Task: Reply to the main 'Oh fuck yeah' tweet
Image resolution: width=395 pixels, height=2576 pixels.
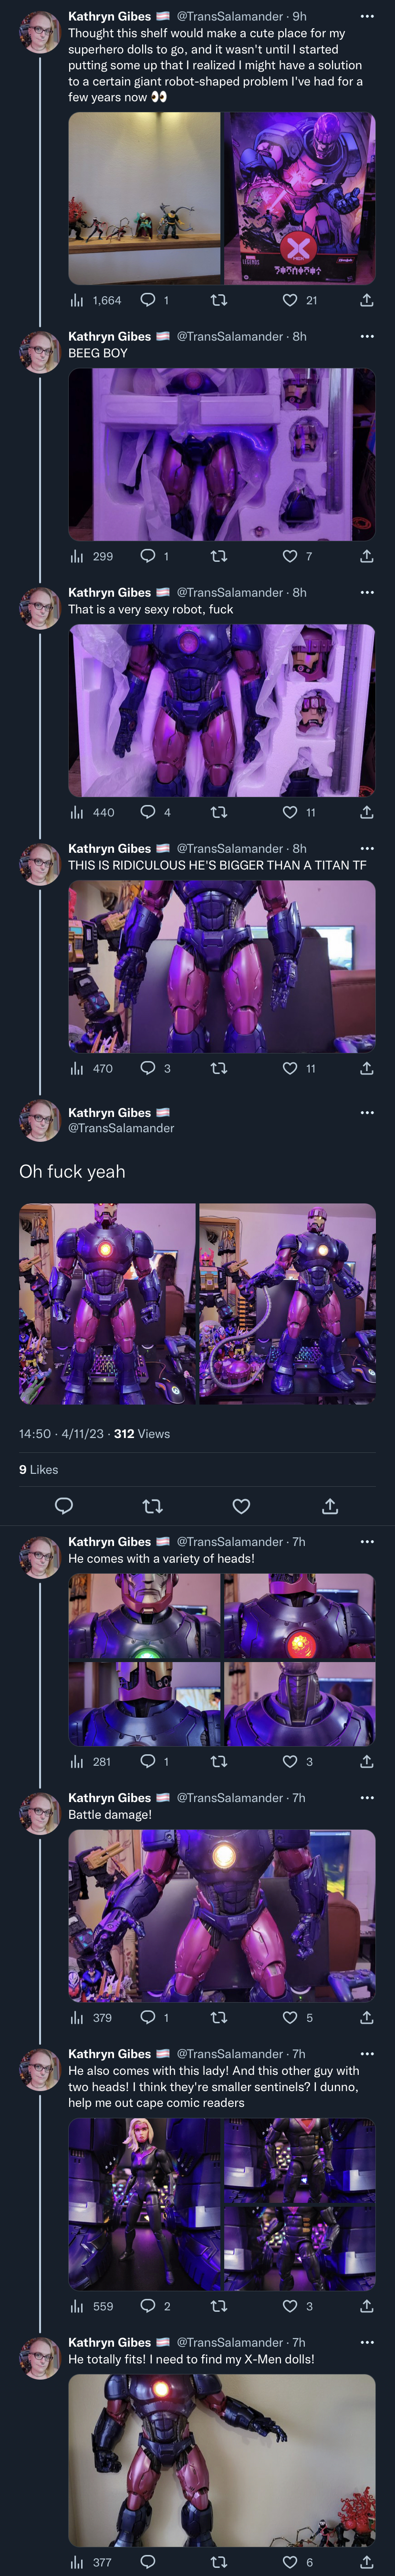Action: [x=64, y=1506]
